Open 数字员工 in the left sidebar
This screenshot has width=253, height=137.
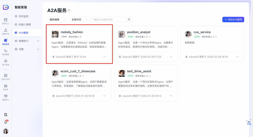pos(6,21)
